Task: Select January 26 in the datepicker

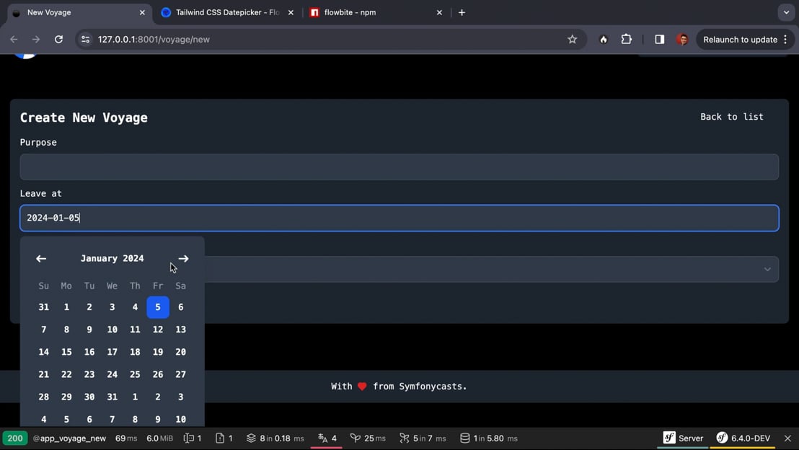Action: click(158, 374)
